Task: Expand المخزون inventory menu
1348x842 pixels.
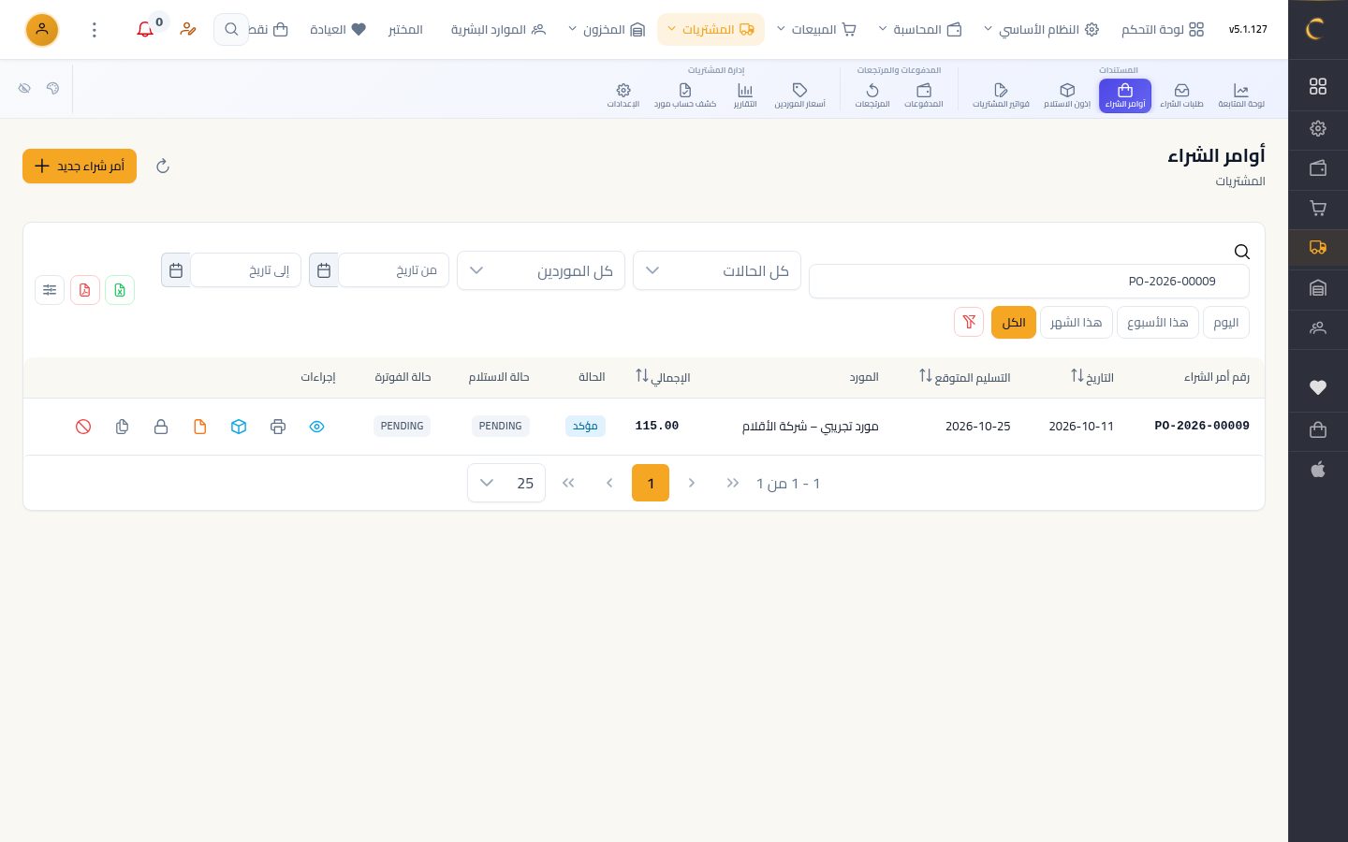Action: pos(607,30)
